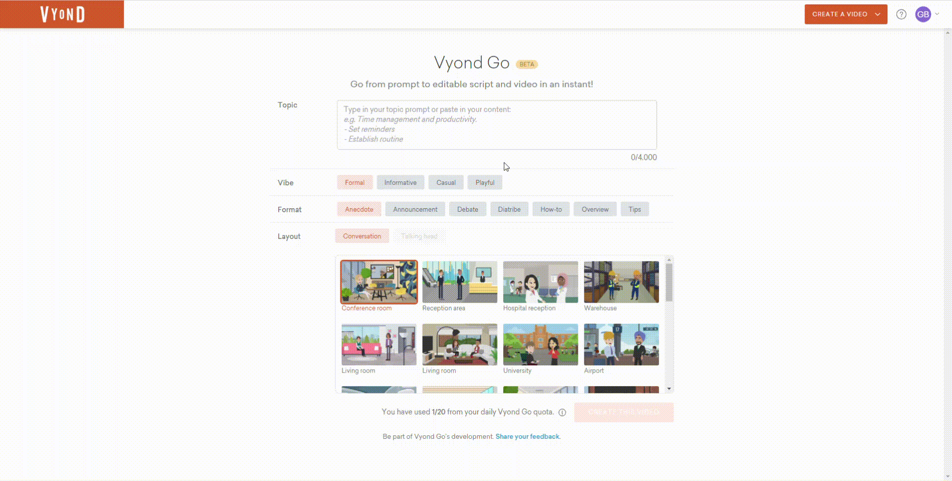Click the quota info icon

(x=562, y=412)
